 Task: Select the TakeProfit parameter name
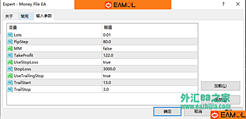pos(24,55)
